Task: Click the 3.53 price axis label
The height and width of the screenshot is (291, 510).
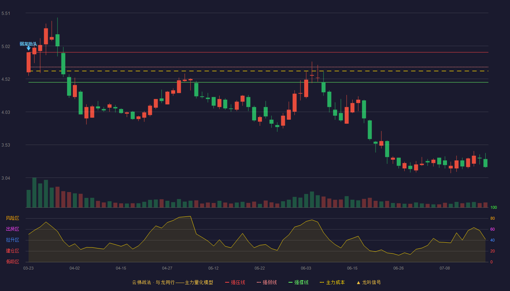Action: tap(6, 145)
